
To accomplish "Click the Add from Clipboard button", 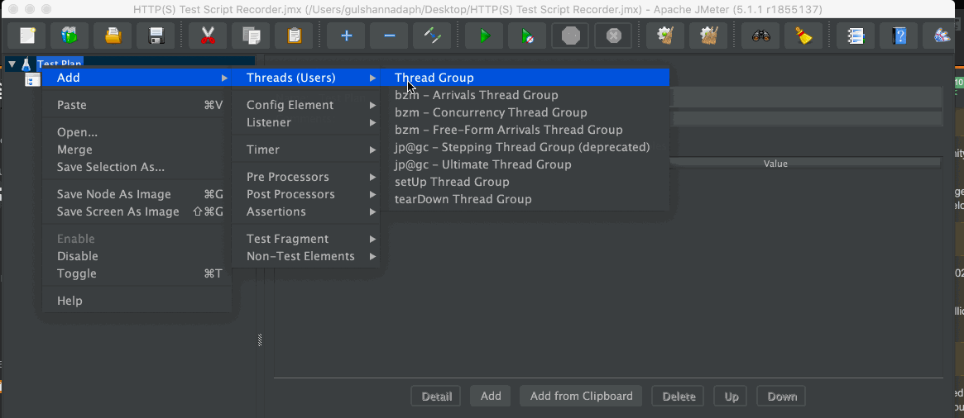I will [x=581, y=396].
